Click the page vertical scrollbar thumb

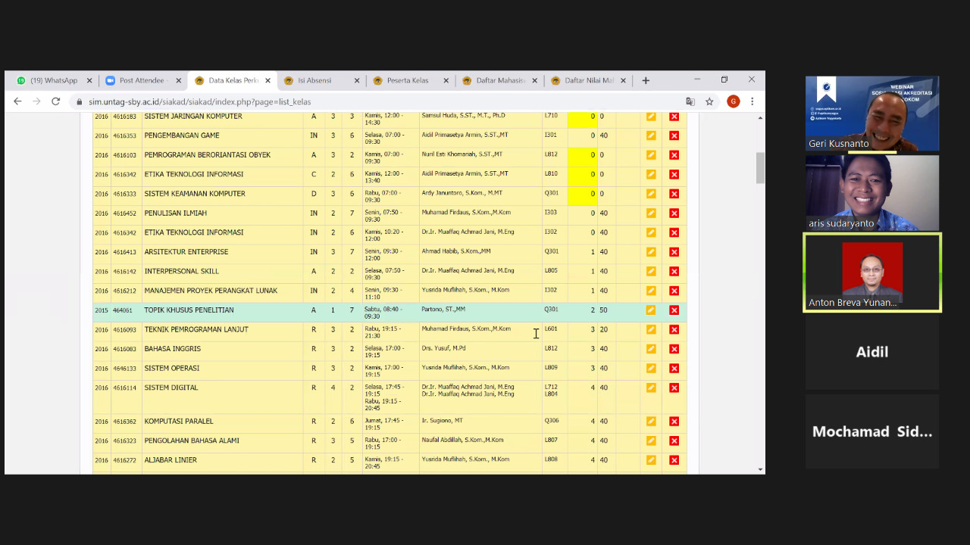(x=760, y=167)
